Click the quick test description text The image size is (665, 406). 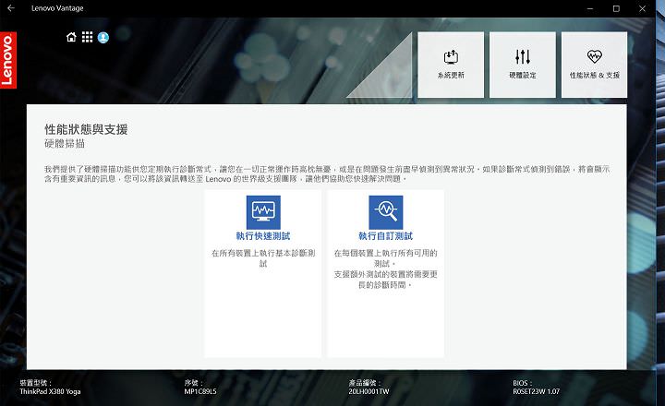(263, 258)
